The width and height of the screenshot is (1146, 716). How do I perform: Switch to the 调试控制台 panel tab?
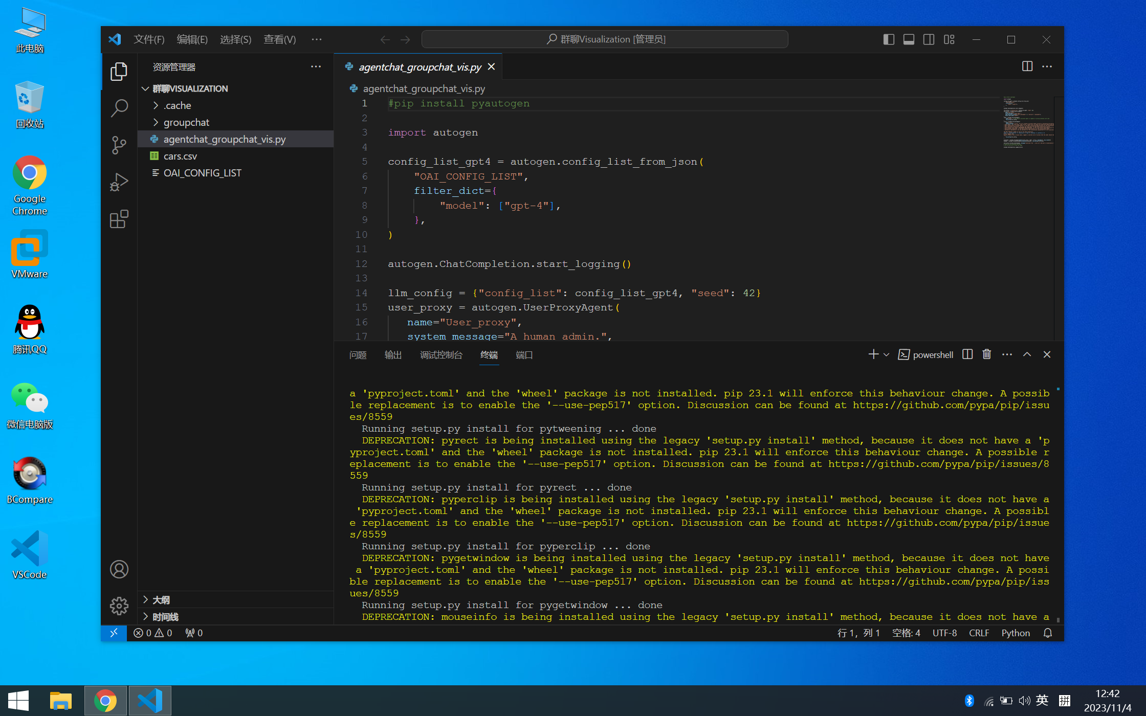click(x=441, y=355)
